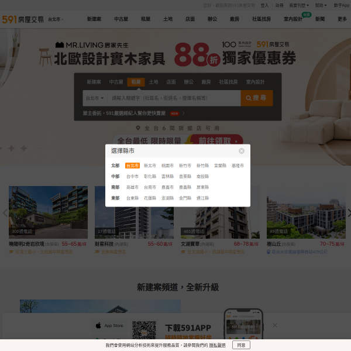The image size is (351, 351).
Task: Select 嘉義縣 in the popup
Action: [185, 187]
